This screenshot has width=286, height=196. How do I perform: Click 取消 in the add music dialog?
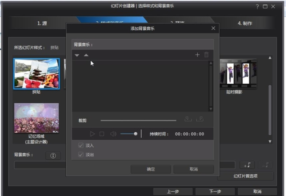point(193,169)
